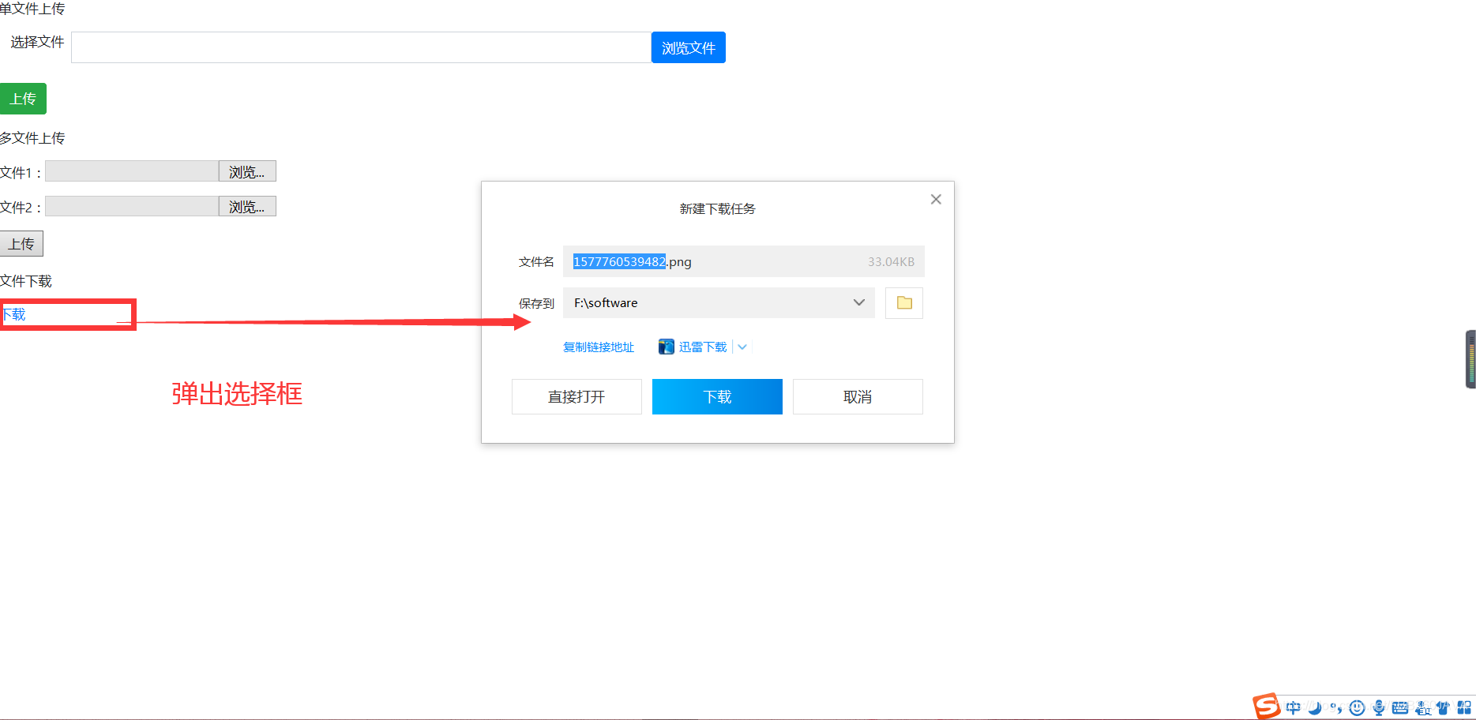Click the 文件1 file path field

(x=132, y=171)
